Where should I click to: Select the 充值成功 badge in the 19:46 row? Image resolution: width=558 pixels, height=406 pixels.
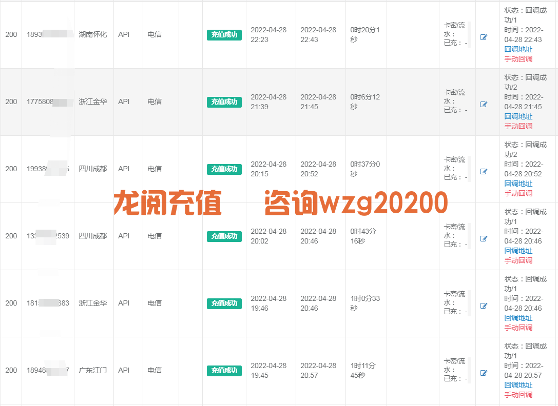[x=224, y=303]
